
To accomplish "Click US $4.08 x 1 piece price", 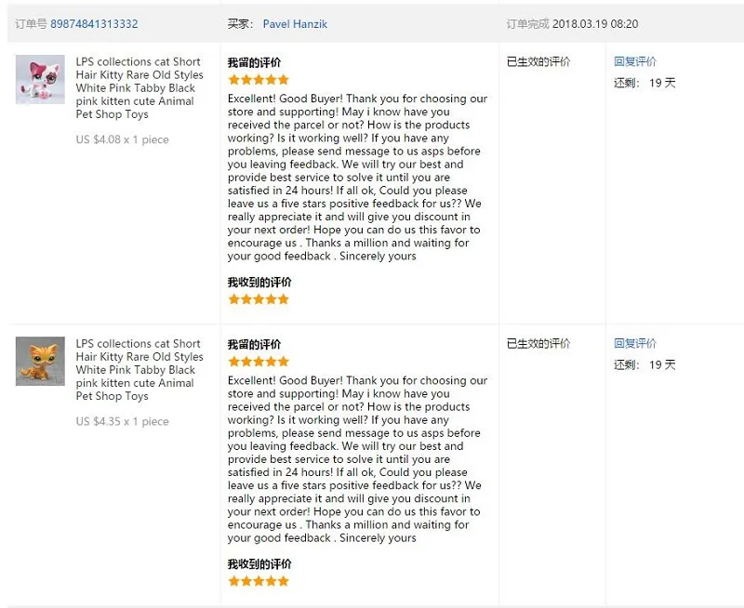I will click(122, 139).
